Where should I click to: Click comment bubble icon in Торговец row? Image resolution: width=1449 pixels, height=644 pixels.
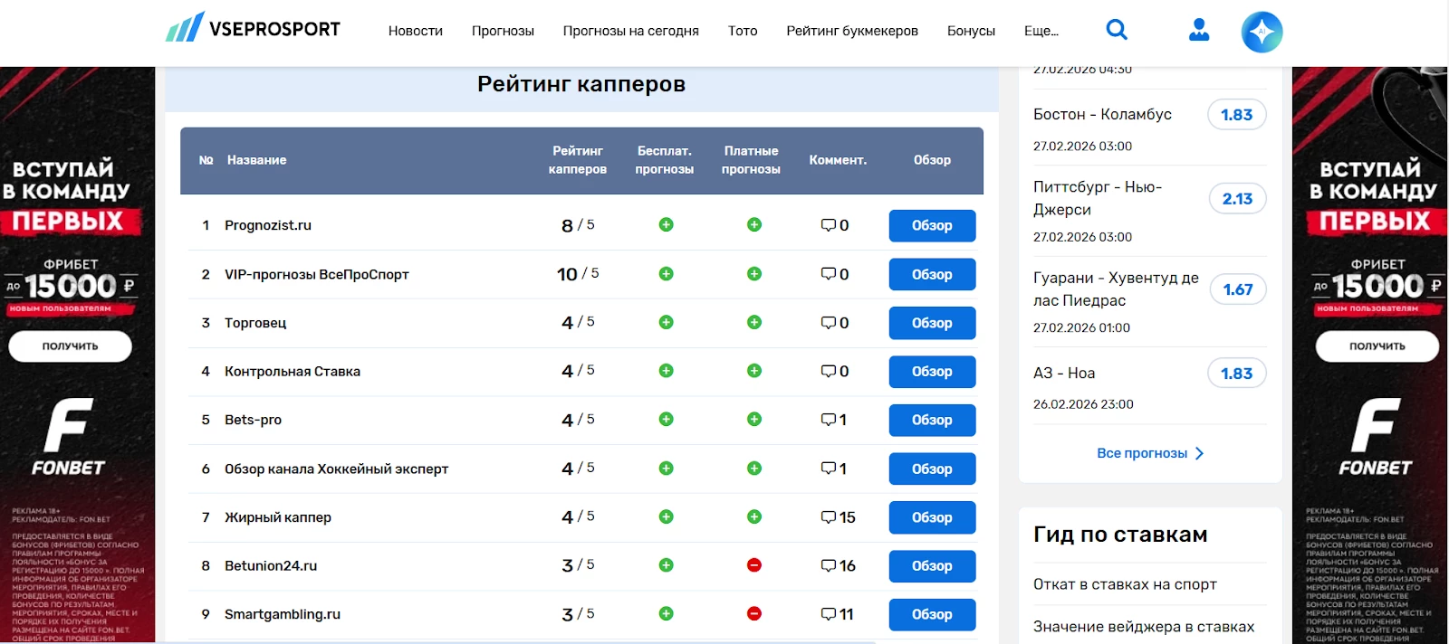[x=828, y=323]
